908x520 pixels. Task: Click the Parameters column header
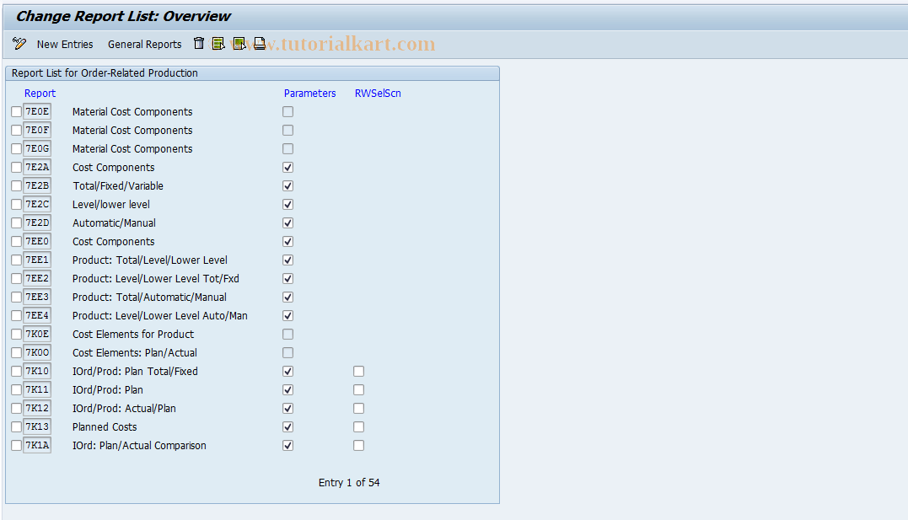pos(309,94)
